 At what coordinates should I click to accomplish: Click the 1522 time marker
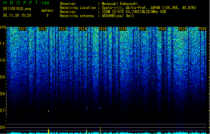[x=42, y=29]
